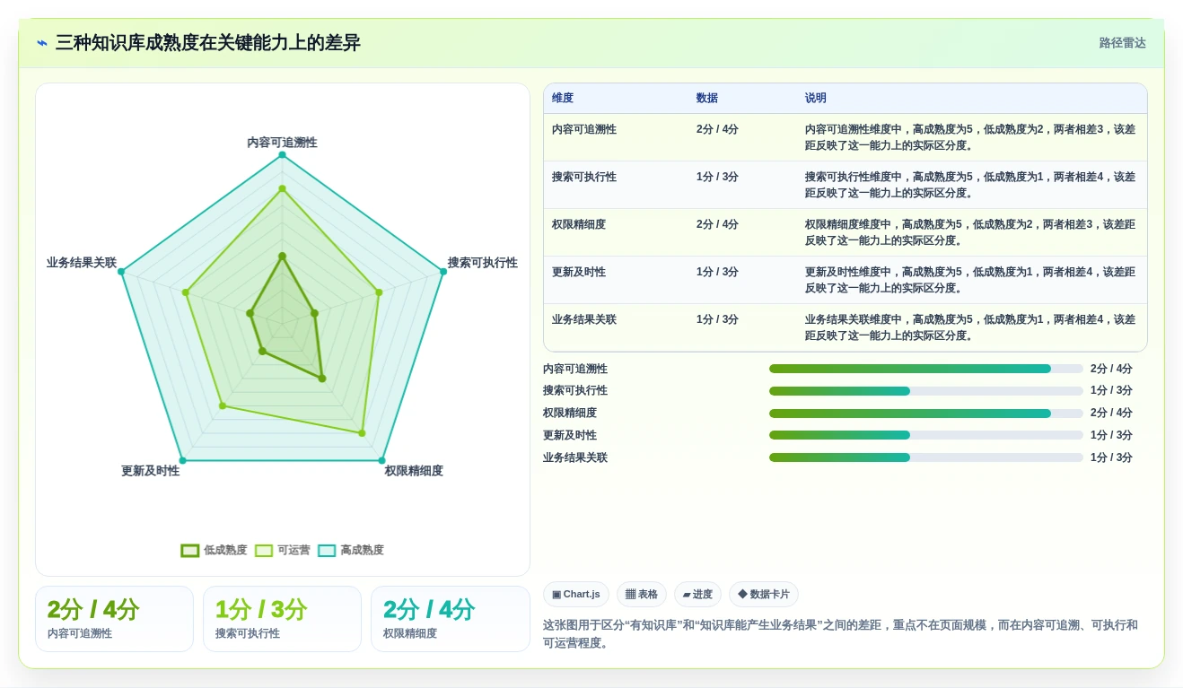Image resolution: width=1183 pixels, height=688 pixels.
Task: Click the 说明 column header
Action: (816, 99)
